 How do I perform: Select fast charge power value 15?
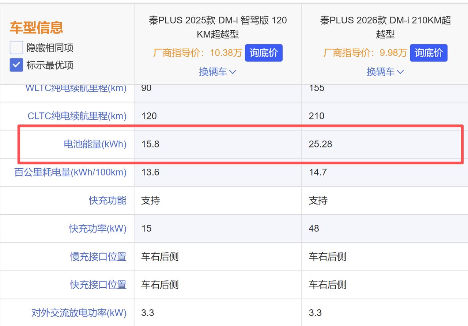146,229
